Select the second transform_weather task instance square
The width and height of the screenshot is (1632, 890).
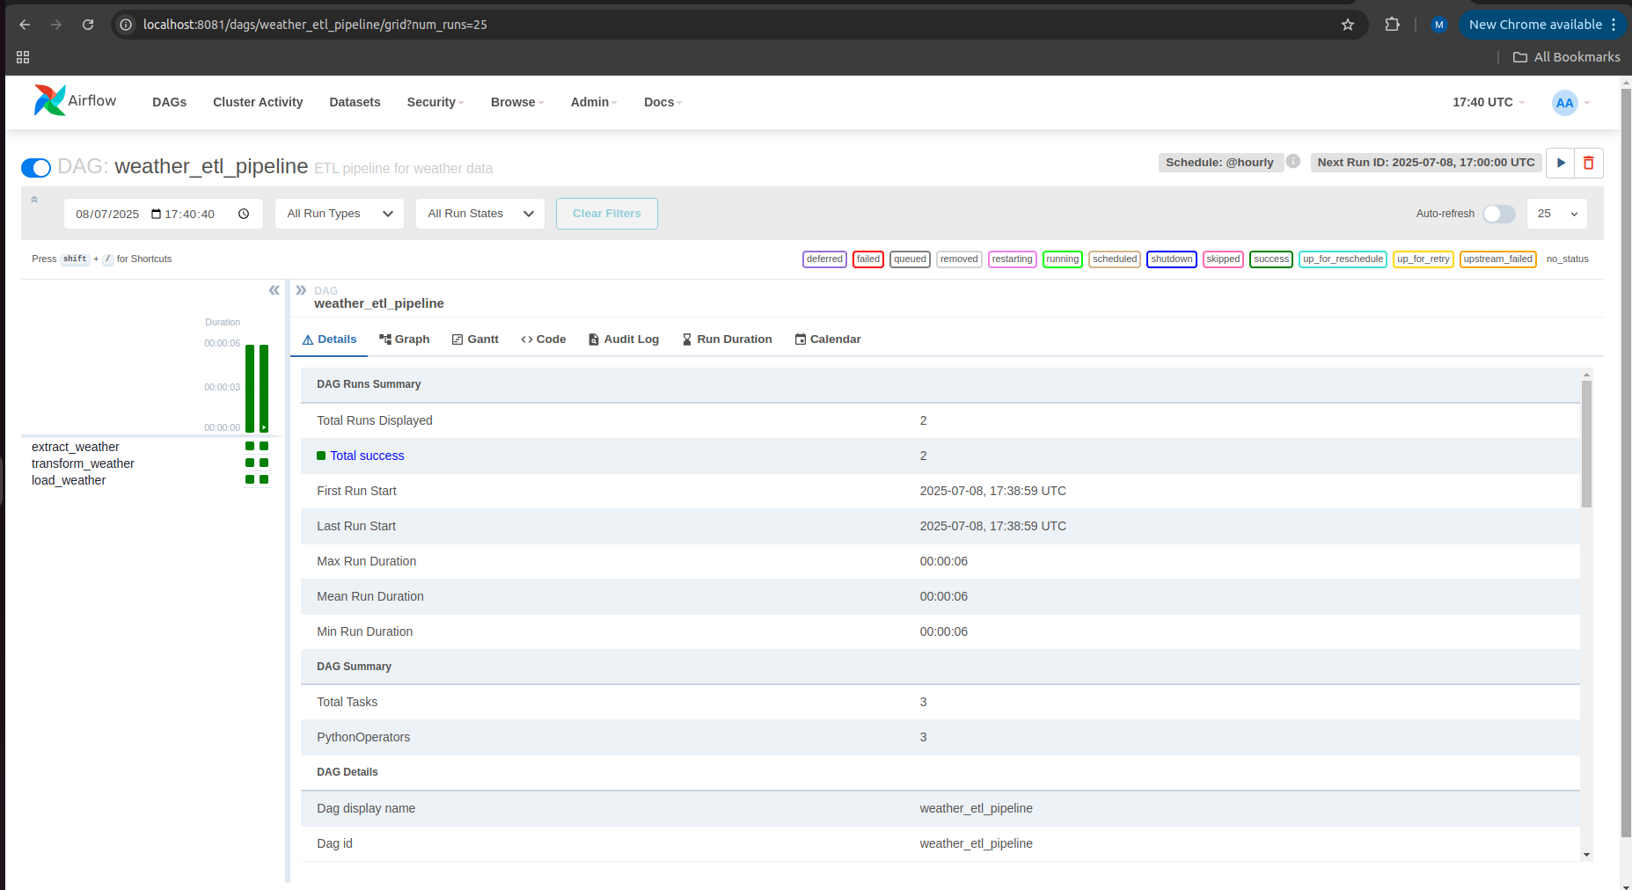click(x=264, y=463)
